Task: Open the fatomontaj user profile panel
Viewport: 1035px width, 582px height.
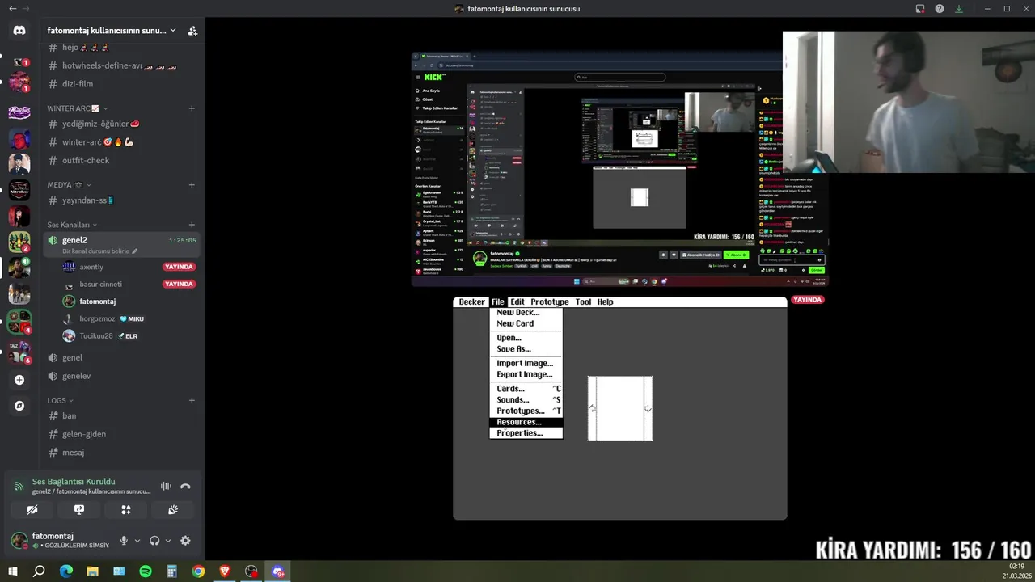Action: (x=60, y=540)
